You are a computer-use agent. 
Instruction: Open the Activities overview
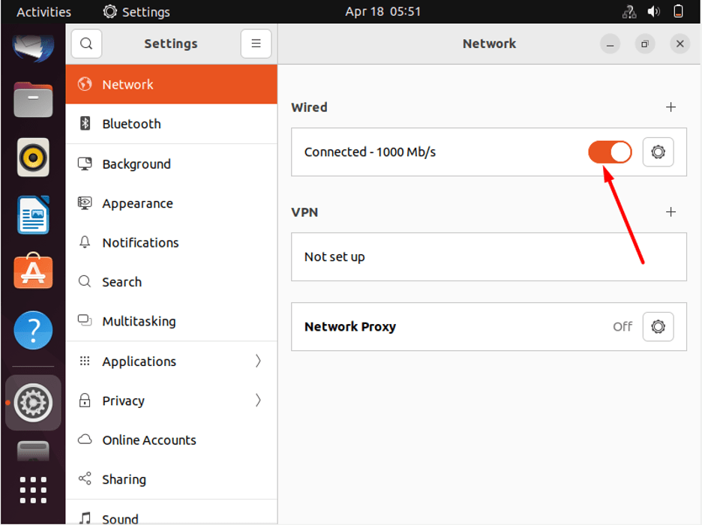coord(43,11)
